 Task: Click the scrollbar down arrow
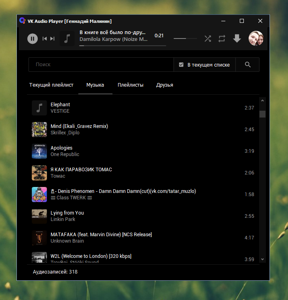[263, 259]
